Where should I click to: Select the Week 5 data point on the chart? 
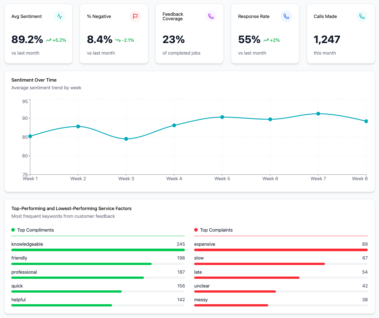click(222, 117)
